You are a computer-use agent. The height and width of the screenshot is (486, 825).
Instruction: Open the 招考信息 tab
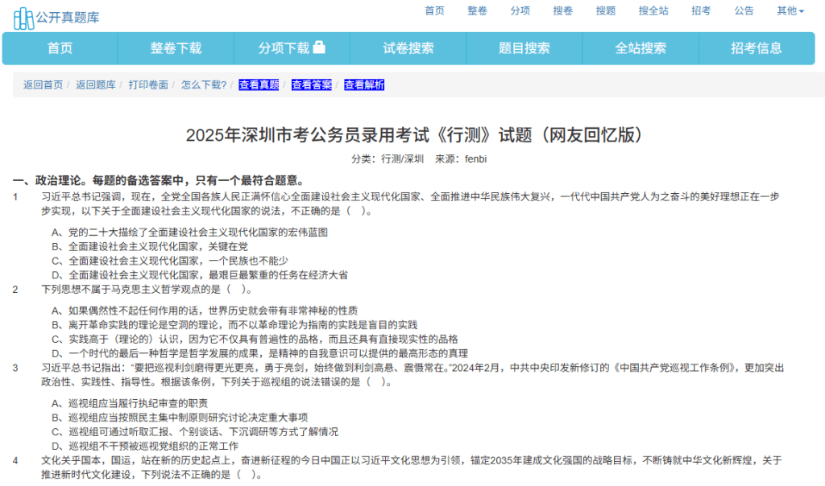(757, 48)
